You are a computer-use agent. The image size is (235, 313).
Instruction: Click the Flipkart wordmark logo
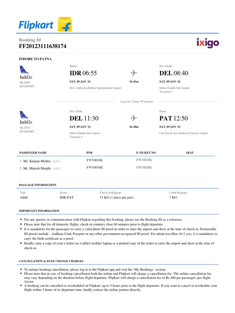[x=36, y=25]
